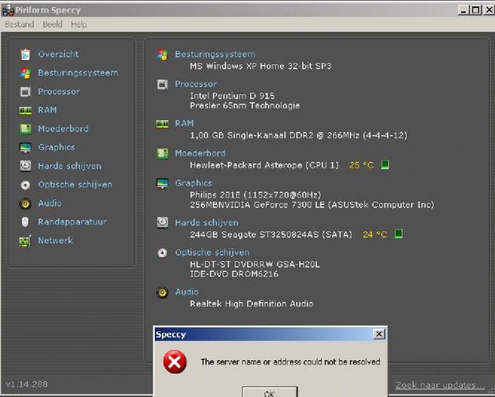Click the Harde schijven icon in summary panel
The width and height of the screenshot is (495, 397).
tap(162, 223)
